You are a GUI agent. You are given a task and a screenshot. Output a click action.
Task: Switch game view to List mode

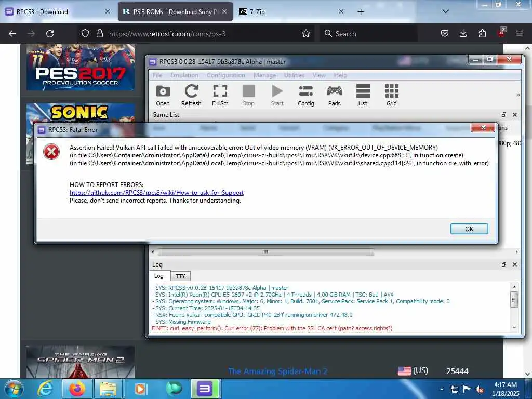363,96
